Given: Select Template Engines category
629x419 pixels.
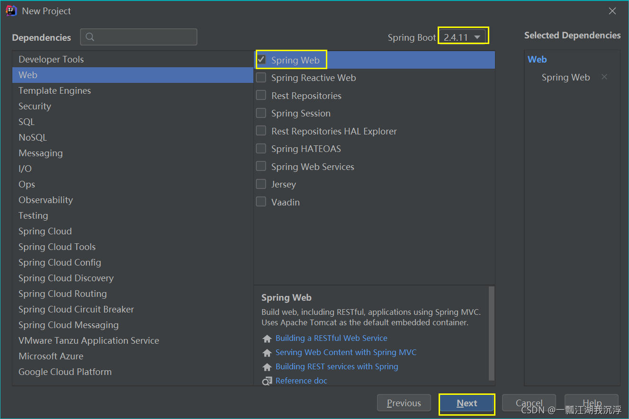Looking at the screenshot, I should 133,90.
